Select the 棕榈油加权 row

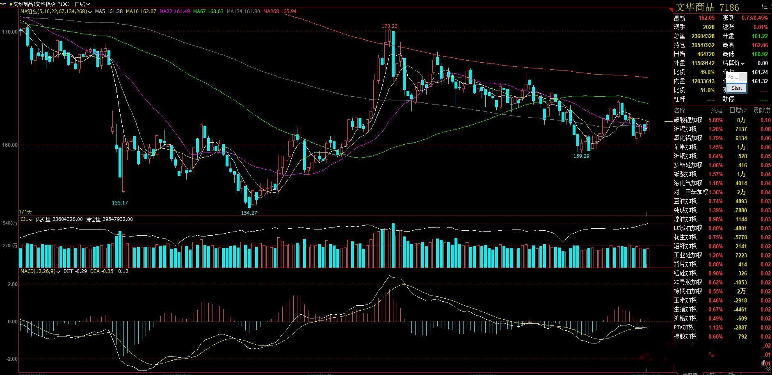722,291
